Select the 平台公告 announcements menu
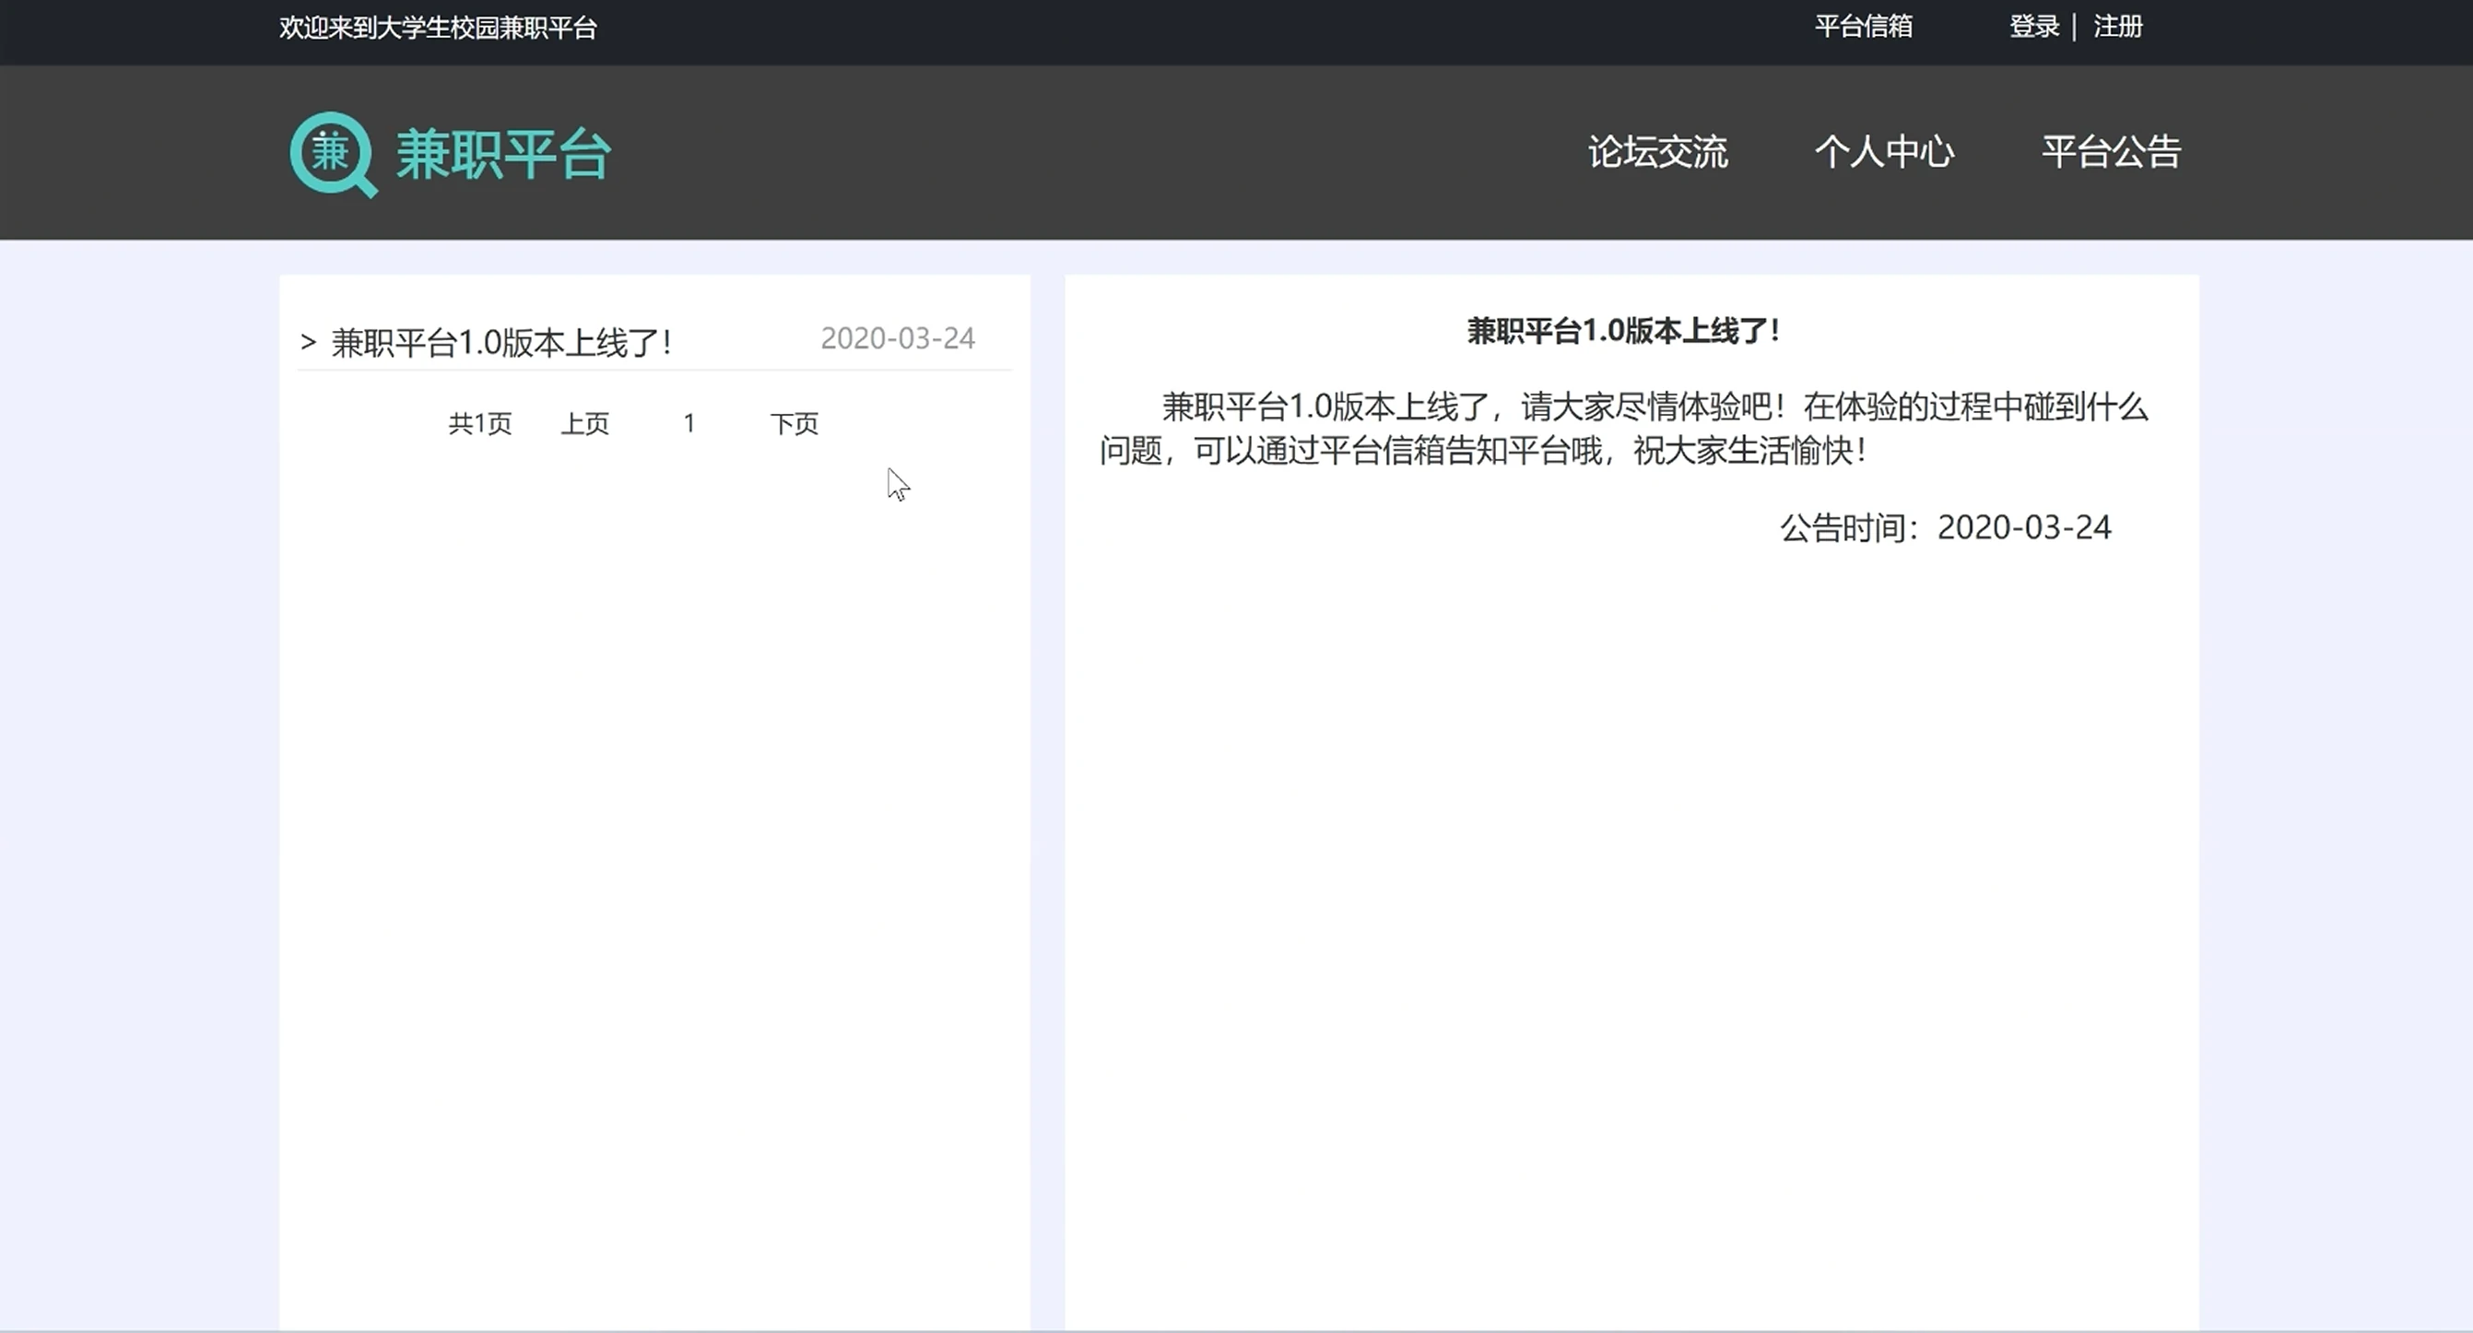This screenshot has height=1333, width=2473. pos(2110,152)
